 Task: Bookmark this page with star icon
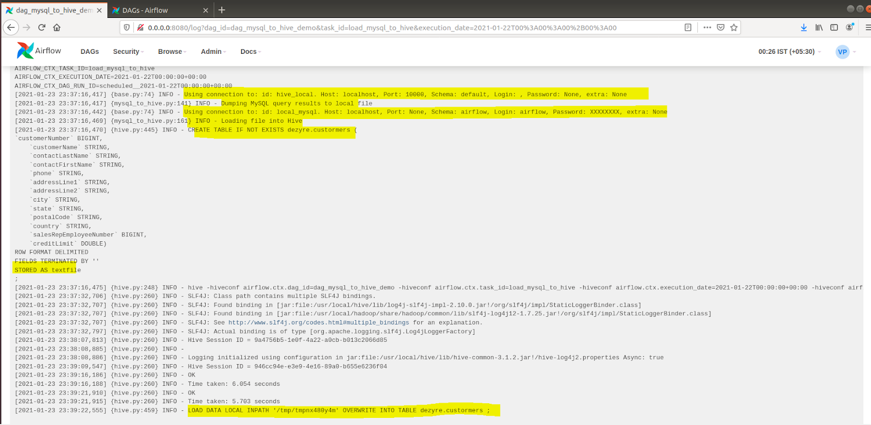pos(734,27)
